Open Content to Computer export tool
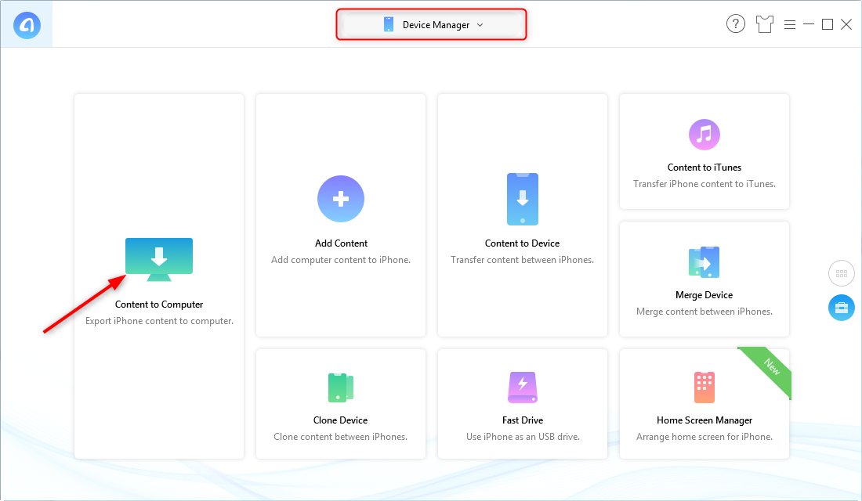Image resolution: width=862 pixels, height=501 pixels. (x=159, y=258)
